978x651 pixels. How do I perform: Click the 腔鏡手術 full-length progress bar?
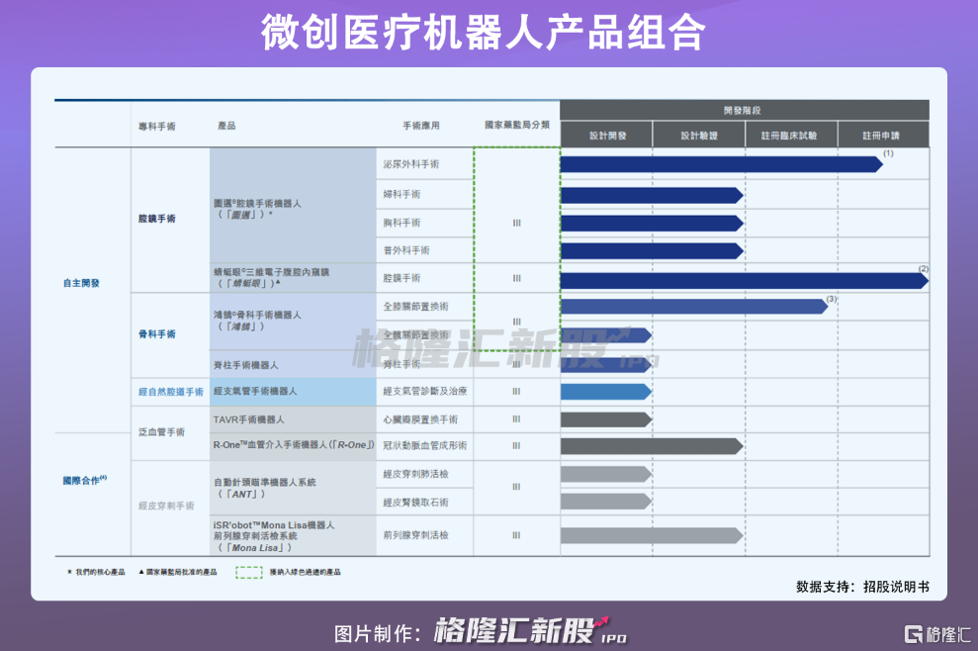[x=745, y=281]
